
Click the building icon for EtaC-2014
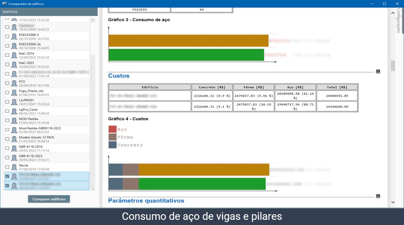tap(14, 55)
